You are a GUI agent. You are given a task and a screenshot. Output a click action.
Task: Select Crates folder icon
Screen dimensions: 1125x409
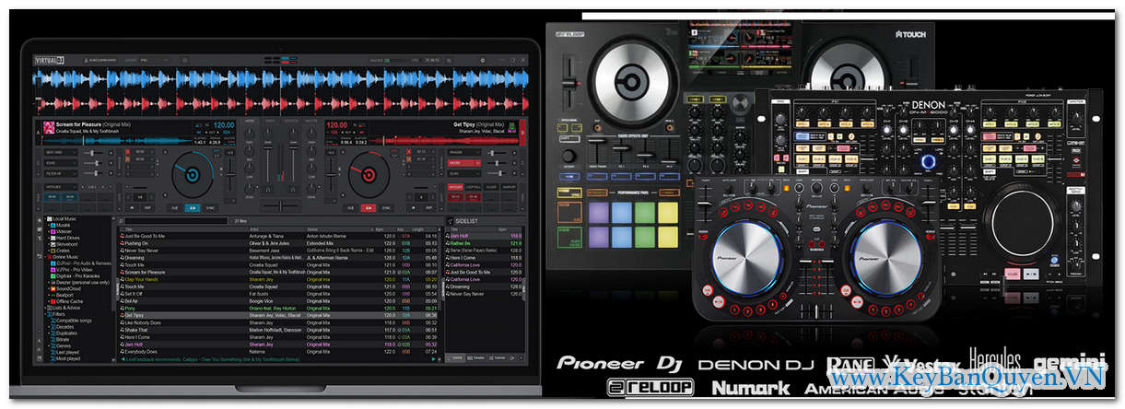[53, 251]
